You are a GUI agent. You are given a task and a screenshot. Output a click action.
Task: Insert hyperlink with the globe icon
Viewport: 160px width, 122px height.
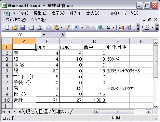(101, 27)
